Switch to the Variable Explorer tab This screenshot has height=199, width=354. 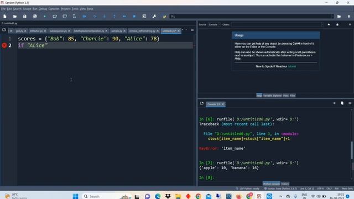tap(272, 96)
